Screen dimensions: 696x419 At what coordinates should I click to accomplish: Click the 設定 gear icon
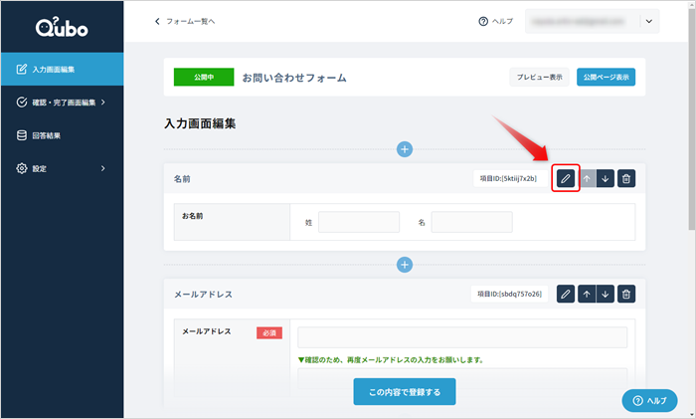[21, 168]
